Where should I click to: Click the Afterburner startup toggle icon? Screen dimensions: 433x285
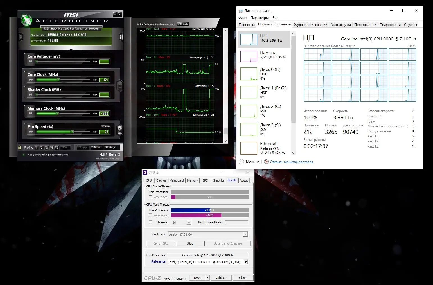coord(24,155)
